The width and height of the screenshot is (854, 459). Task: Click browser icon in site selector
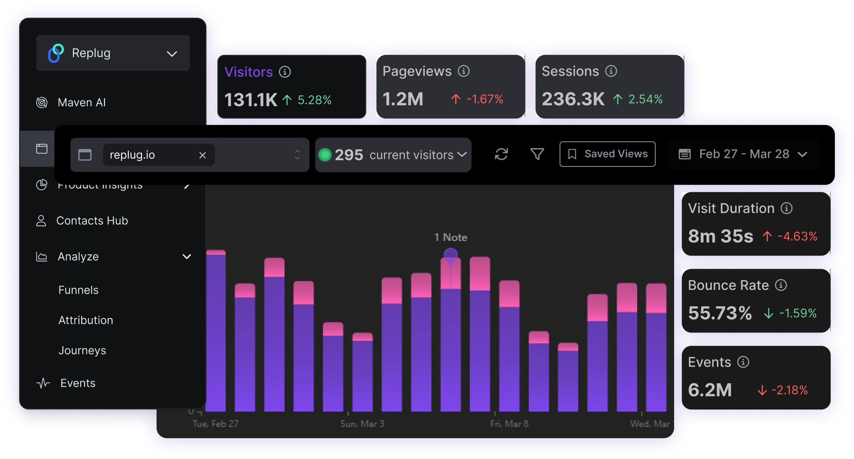coord(85,155)
